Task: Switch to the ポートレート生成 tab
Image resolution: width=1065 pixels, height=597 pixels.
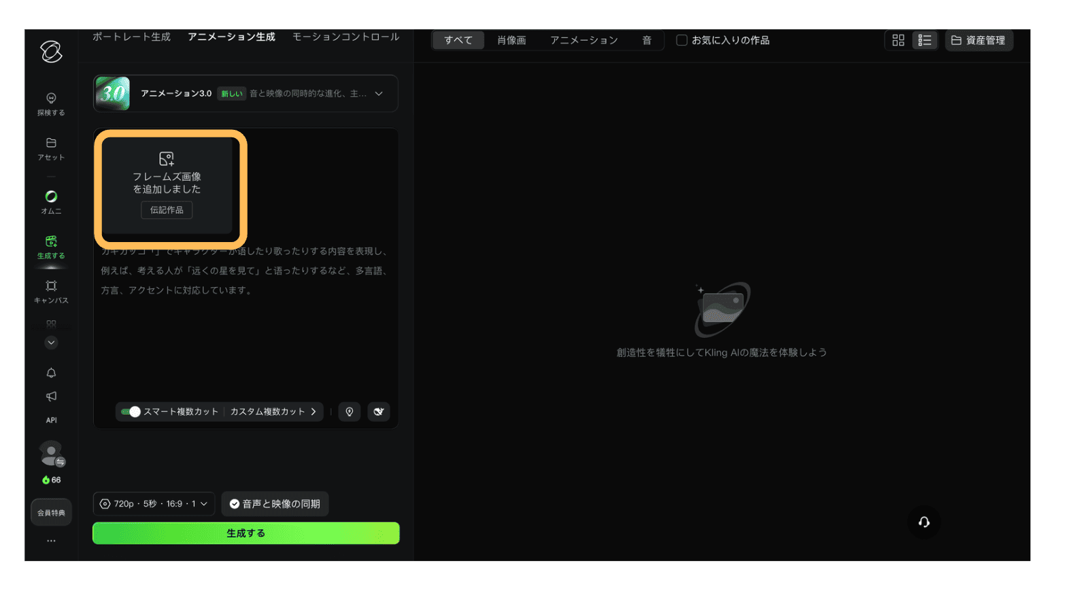Action: click(x=131, y=37)
